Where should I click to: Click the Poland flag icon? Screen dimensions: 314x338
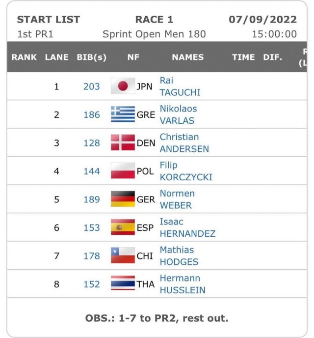123,171
